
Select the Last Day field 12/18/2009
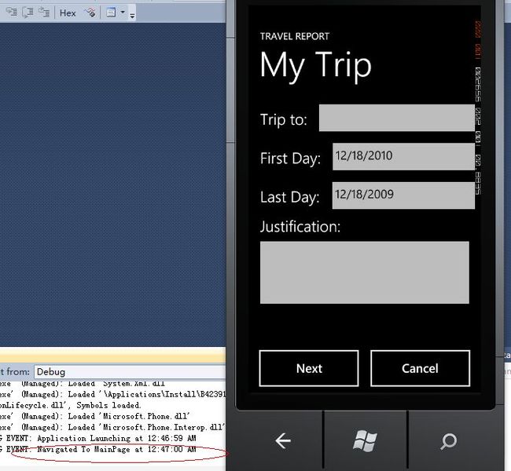point(403,195)
